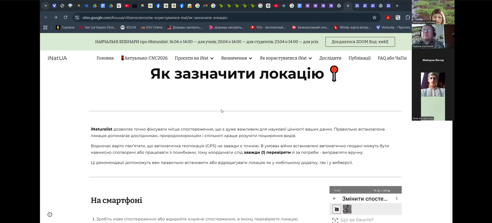Open the new tab plus button
492x223 pixels.
pyautogui.click(x=397, y=6)
